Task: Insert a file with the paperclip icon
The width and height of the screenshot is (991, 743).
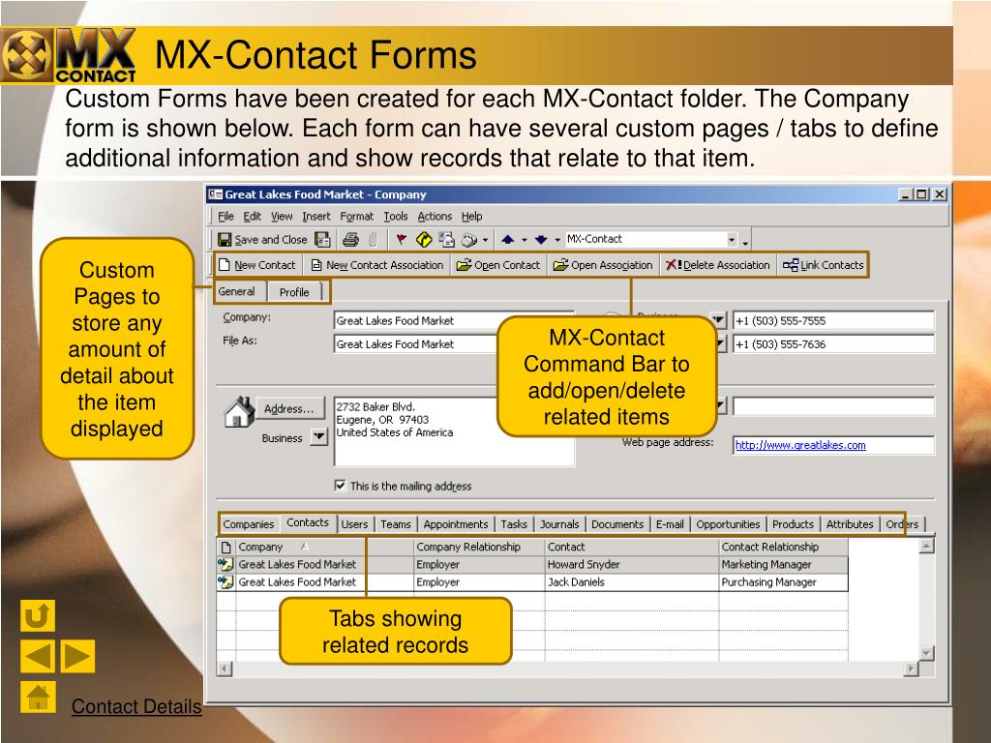Action: pyautogui.click(x=373, y=240)
